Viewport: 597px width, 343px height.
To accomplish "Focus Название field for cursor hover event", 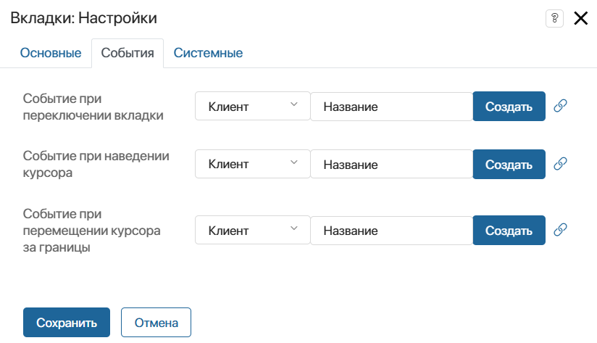I will pos(391,165).
